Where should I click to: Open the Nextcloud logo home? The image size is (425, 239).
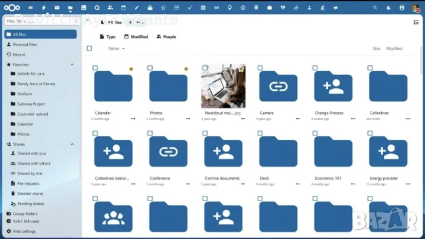click(x=12, y=8)
